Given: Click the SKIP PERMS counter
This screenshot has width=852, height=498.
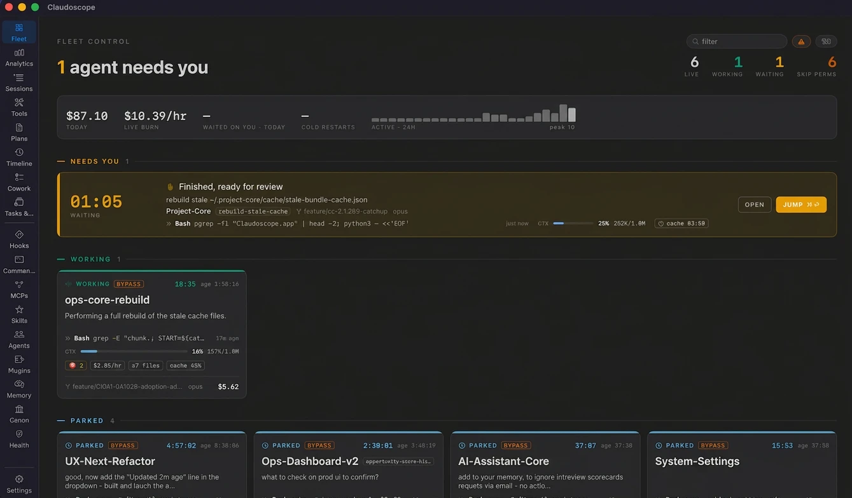Looking at the screenshot, I should click(816, 66).
